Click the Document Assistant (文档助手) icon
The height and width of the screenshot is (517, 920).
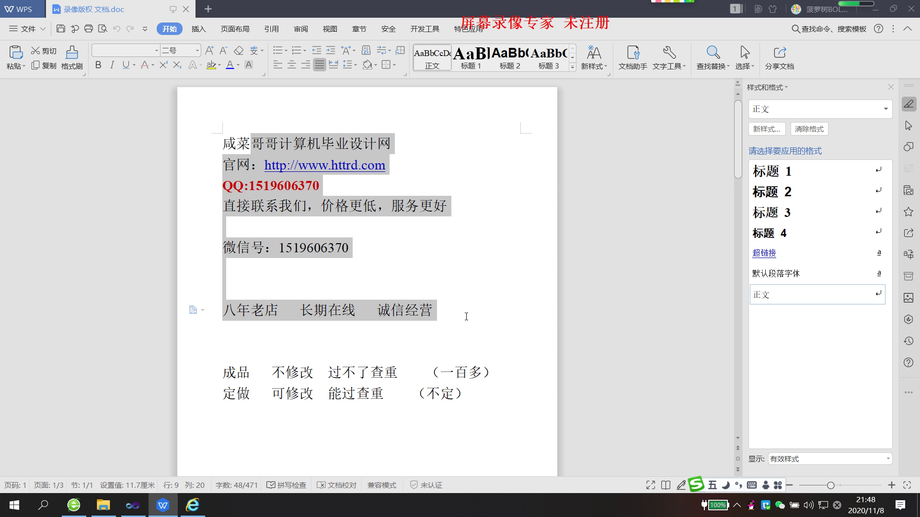click(x=632, y=57)
